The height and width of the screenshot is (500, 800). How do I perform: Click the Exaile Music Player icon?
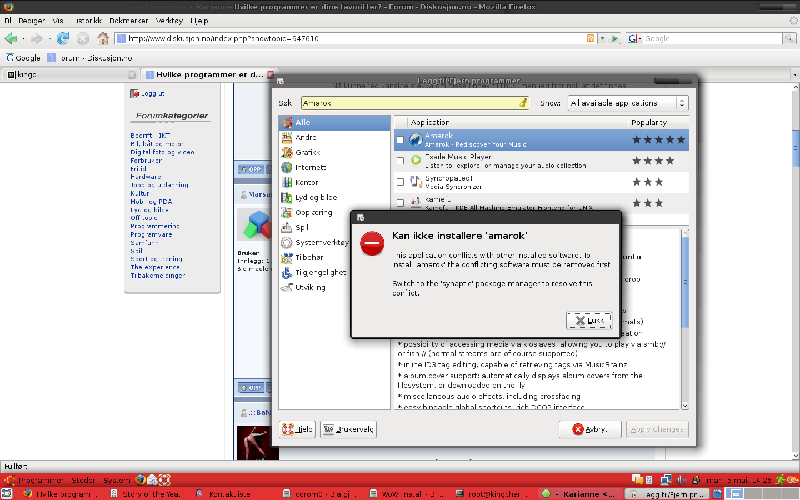416,161
